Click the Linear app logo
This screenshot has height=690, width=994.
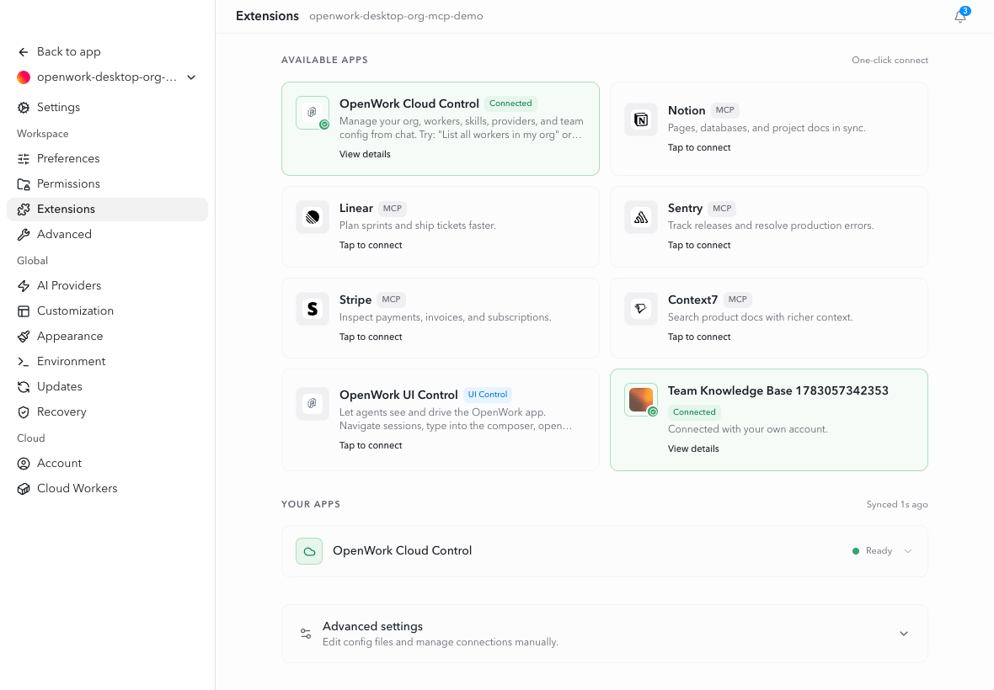[x=313, y=218]
